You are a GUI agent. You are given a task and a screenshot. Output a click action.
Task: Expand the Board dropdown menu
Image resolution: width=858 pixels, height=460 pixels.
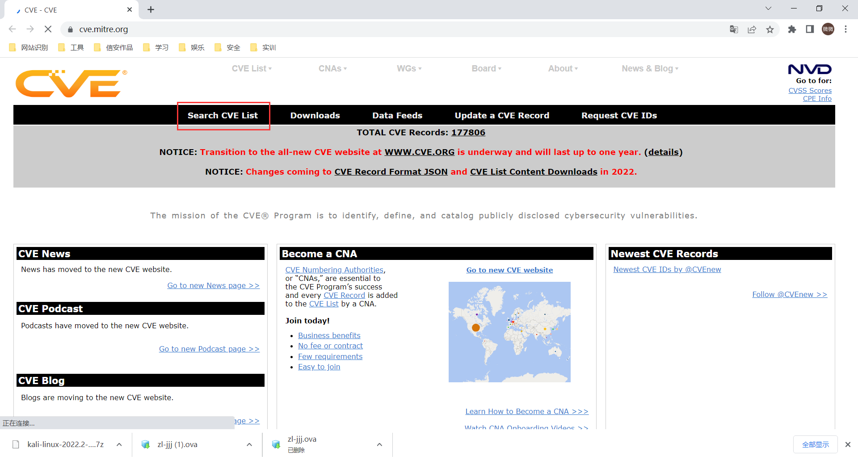487,68
